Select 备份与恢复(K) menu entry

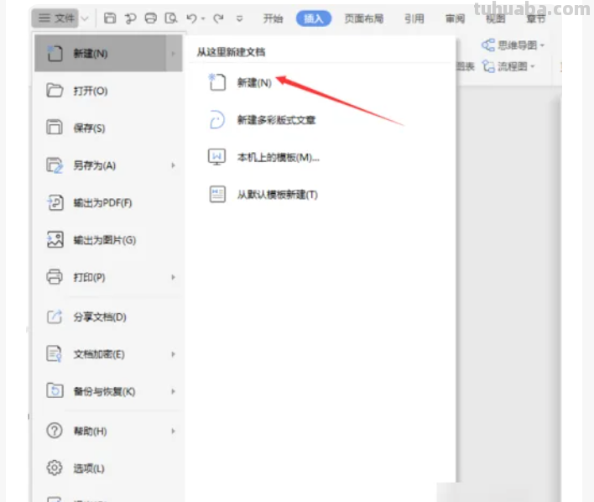tap(108, 391)
